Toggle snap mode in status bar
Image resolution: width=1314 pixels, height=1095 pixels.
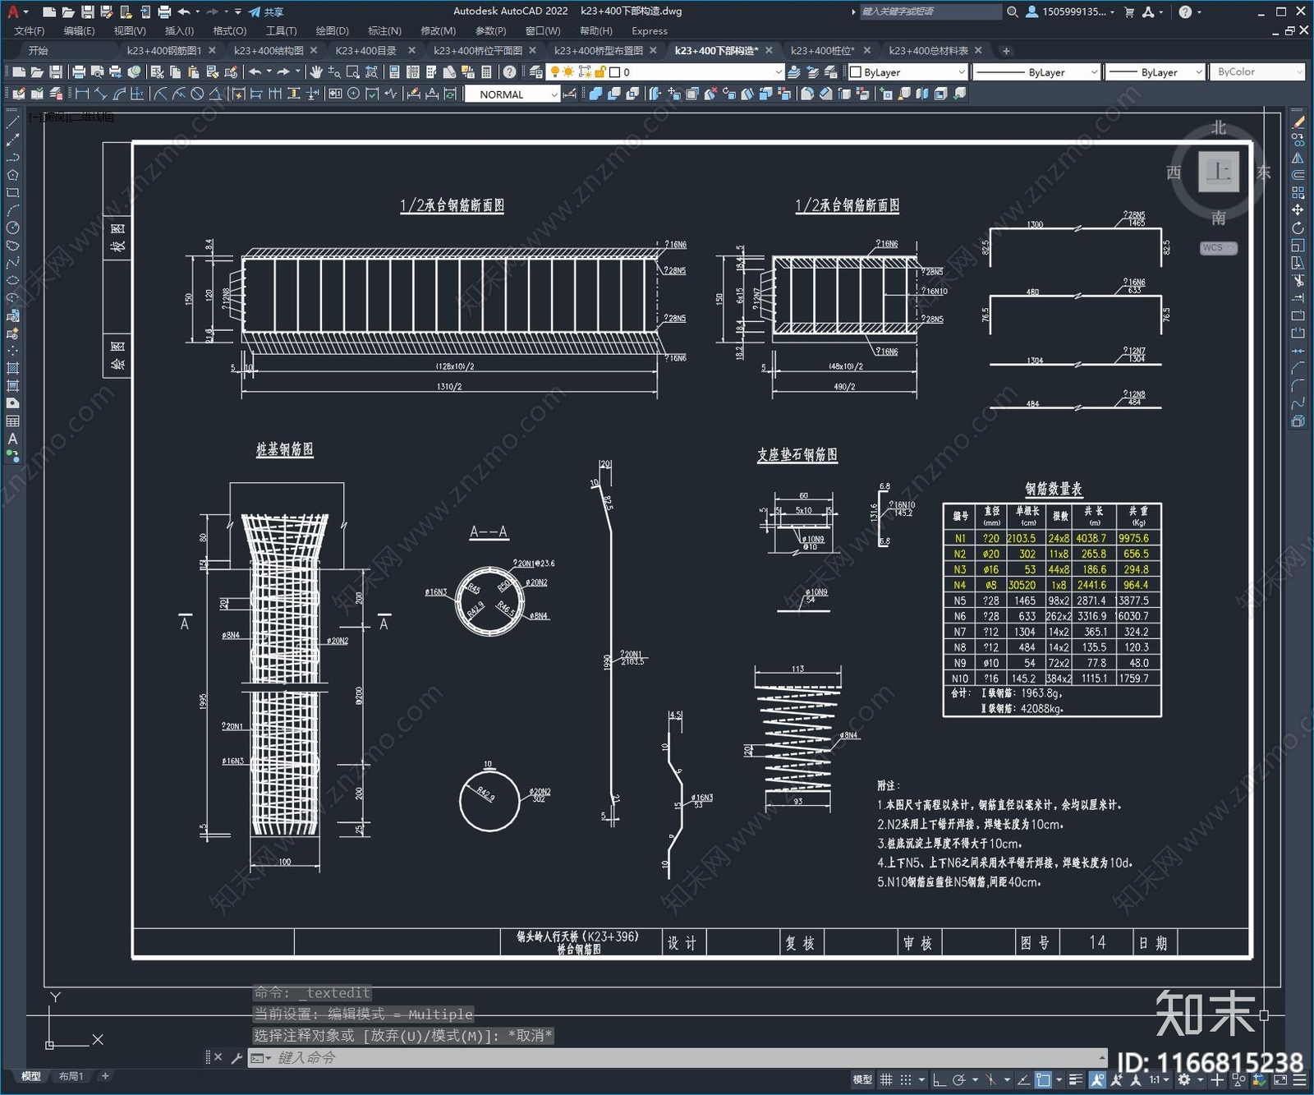(x=906, y=1079)
